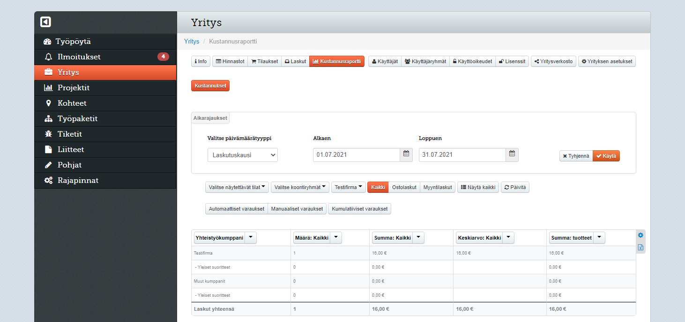Open Liitteet attachments in sidebar
685x322 pixels.
105,150
